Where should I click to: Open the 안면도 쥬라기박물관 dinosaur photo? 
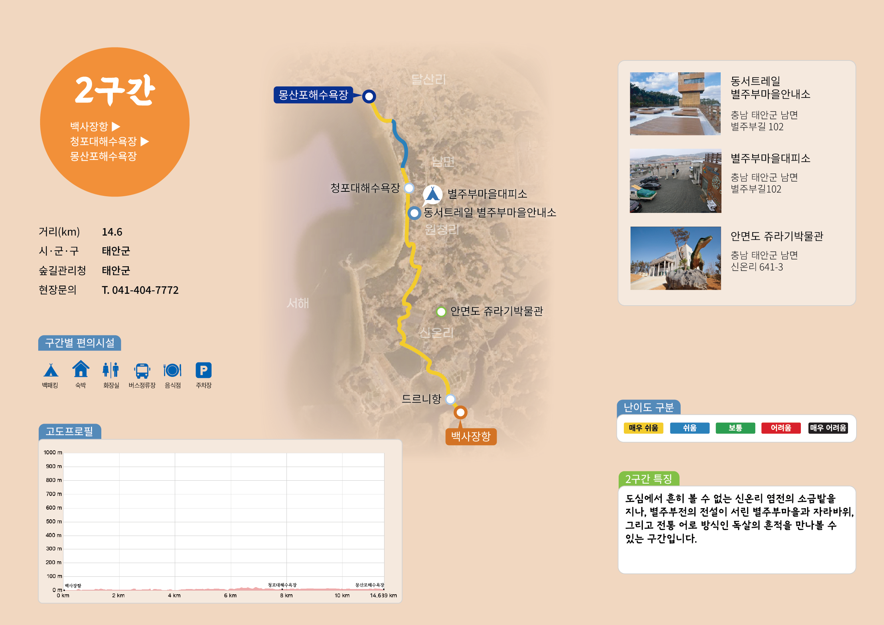click(x=676, y=258)
